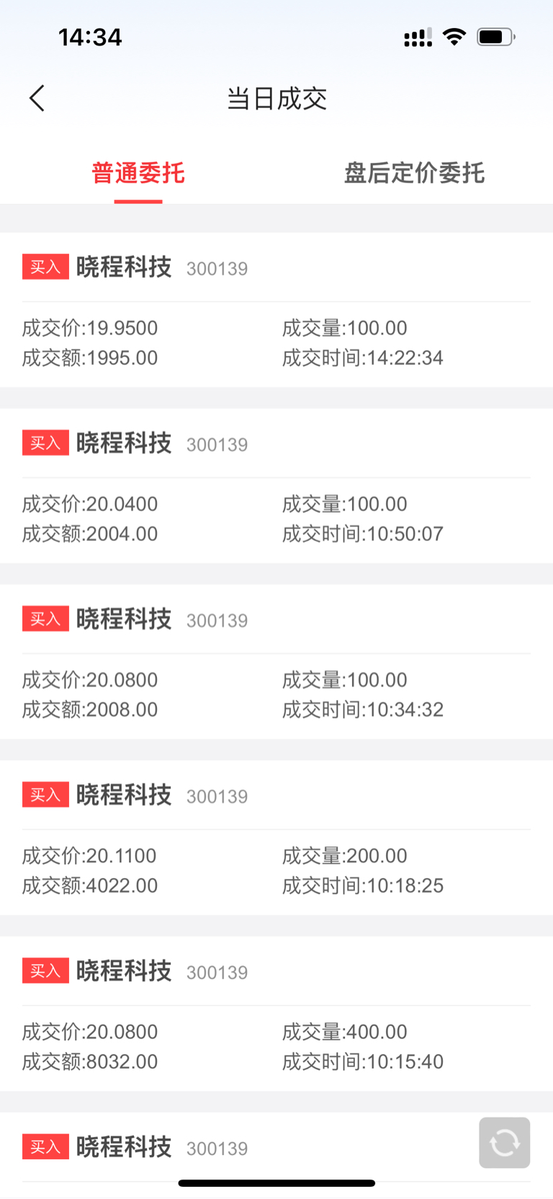Screen dimensions: 553x1199
Task: Tap the battery indicator icon
Action: [496, 37]
